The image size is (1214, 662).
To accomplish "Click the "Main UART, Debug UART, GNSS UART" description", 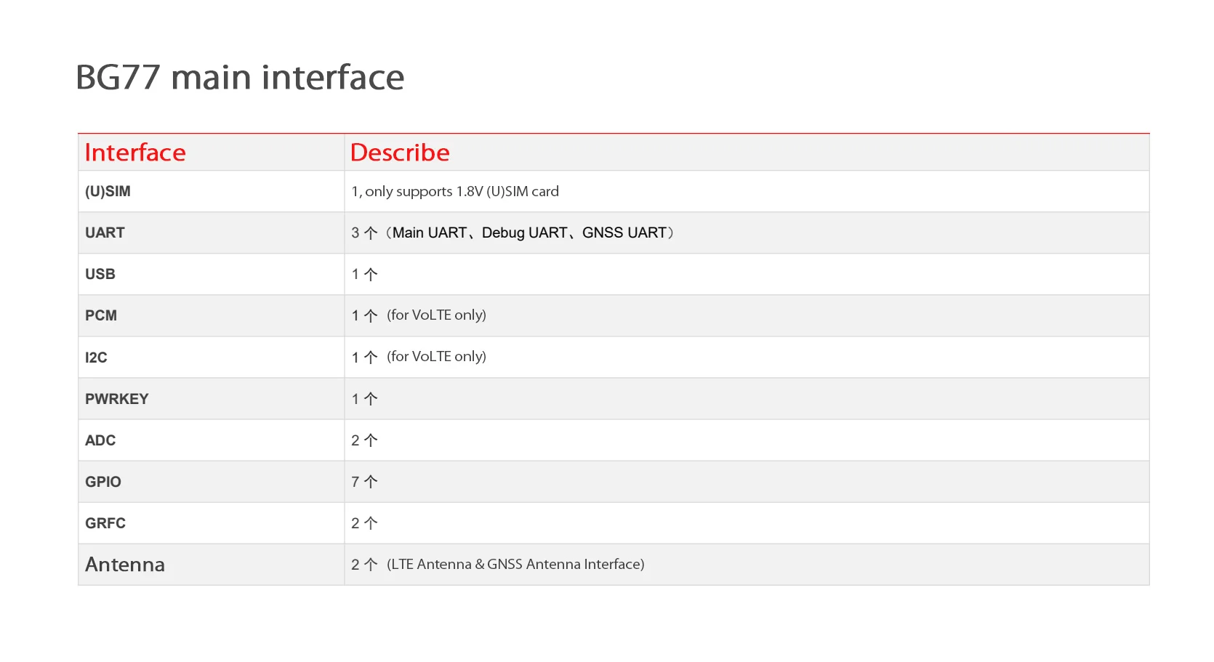I will (530, 233).
